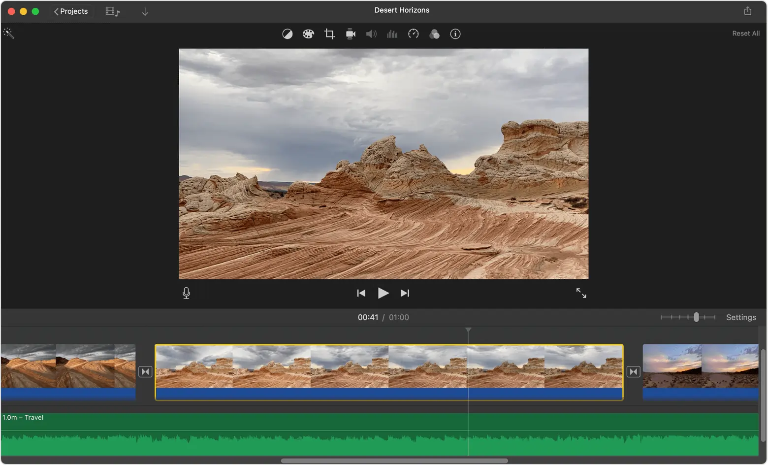Go back to the Projects view
Screen dimensions: 768x465
[71, 11]
